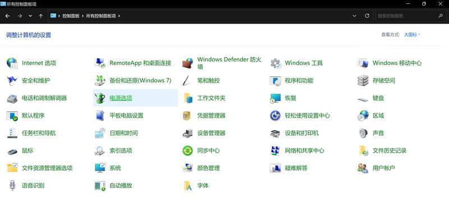Go up one level with up arrow

click(x=40, y=16)
